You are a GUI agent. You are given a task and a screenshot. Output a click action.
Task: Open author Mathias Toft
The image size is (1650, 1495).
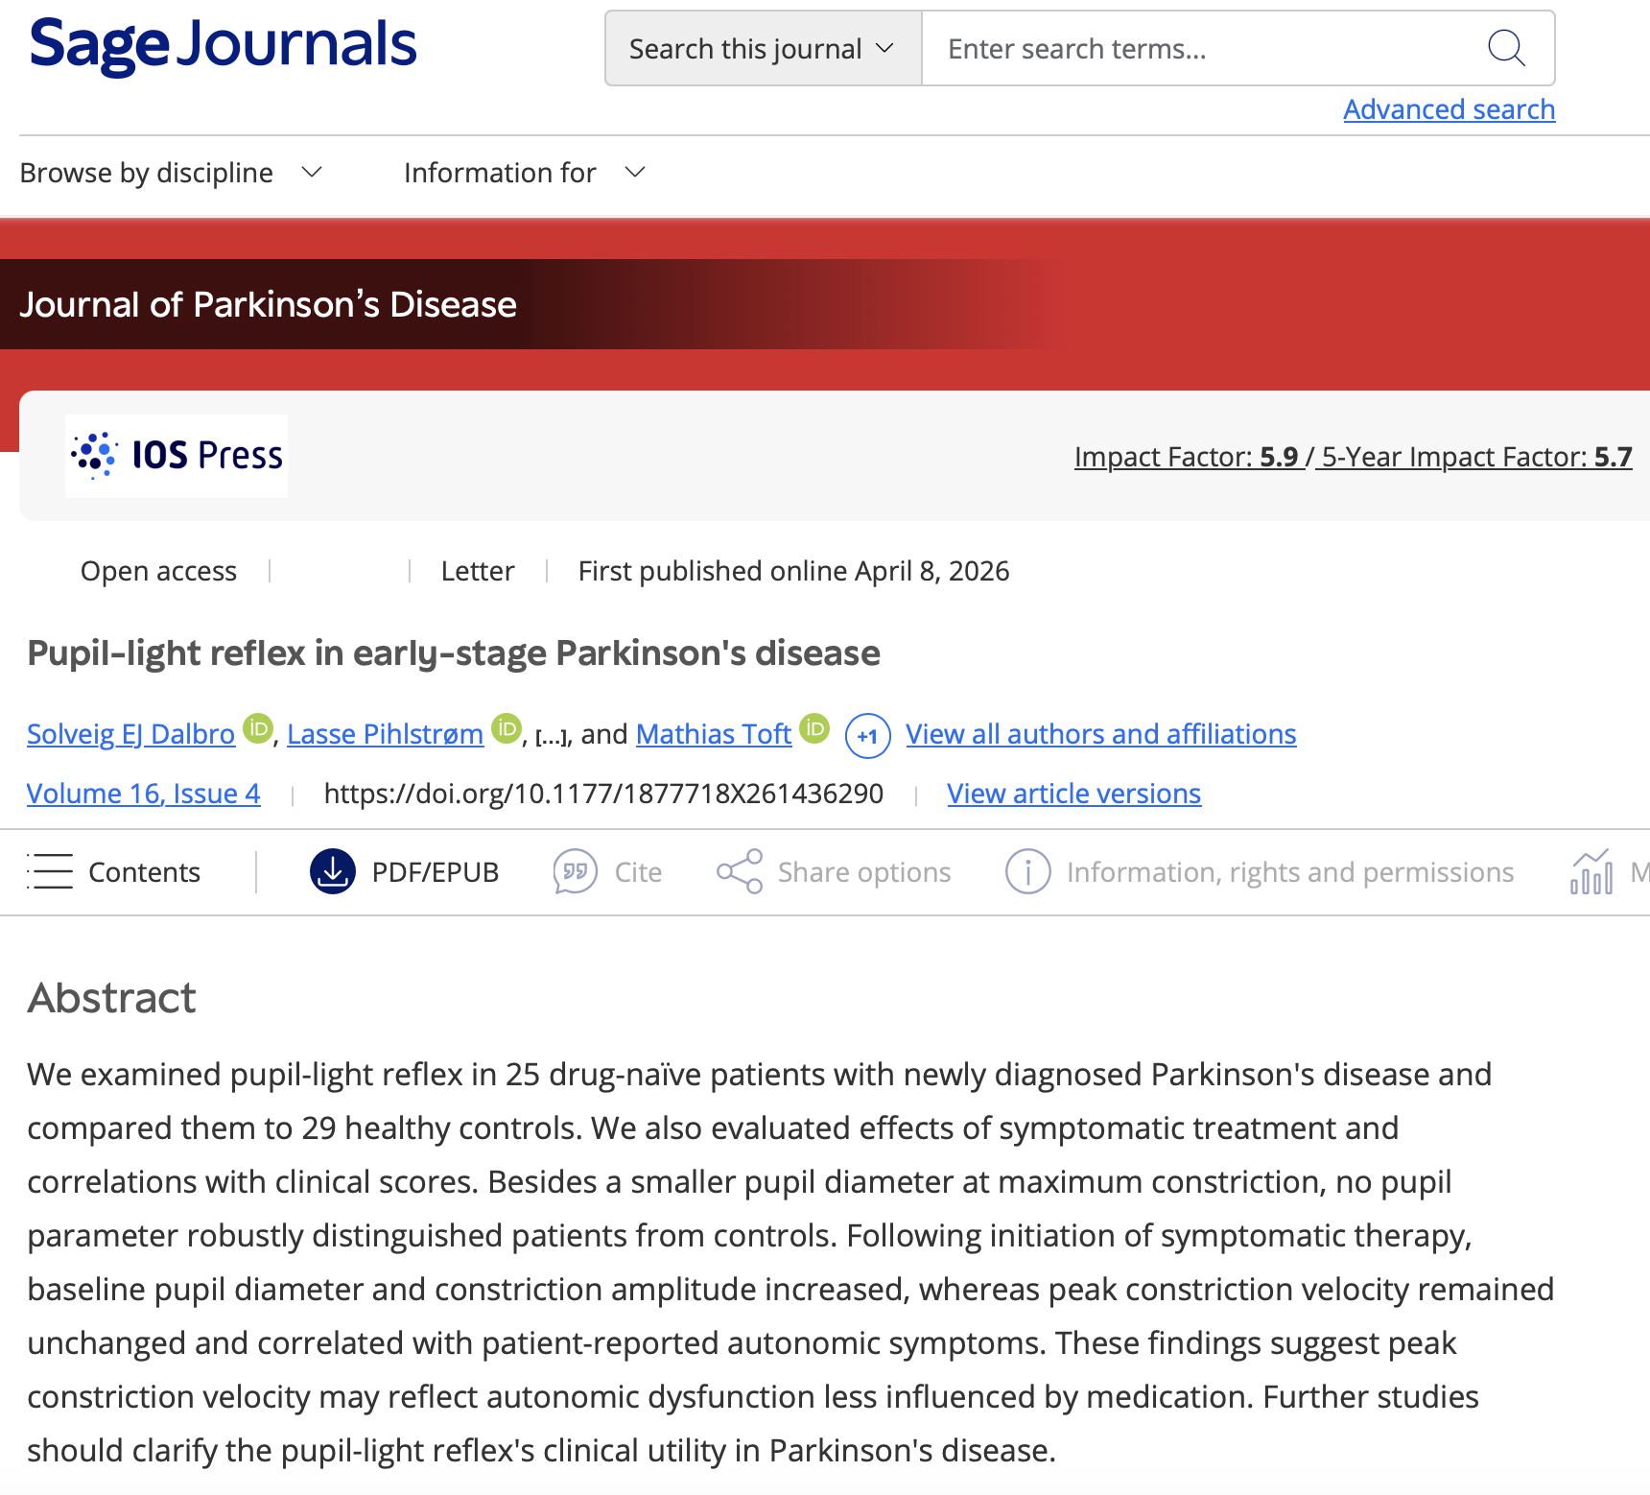pos(714,734)
